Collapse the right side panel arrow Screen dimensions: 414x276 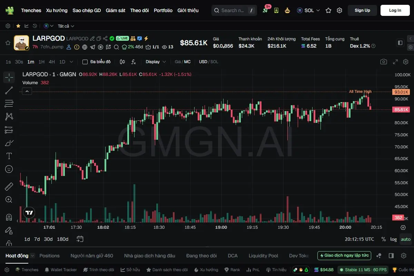pos(410,39)
